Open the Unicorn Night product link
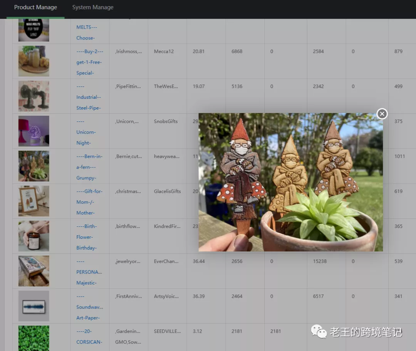 [x=86, y=132]
